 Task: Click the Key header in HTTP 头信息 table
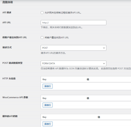[x=45, y=80]
